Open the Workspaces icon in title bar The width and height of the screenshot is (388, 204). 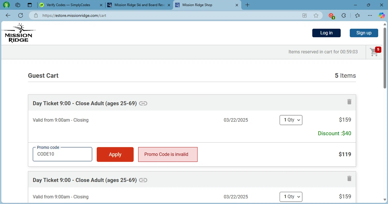[x=18, y=5]
